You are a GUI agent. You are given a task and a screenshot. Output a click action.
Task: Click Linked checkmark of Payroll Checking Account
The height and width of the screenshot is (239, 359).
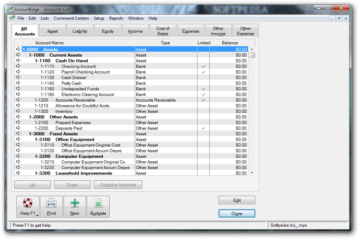(203, 72)
